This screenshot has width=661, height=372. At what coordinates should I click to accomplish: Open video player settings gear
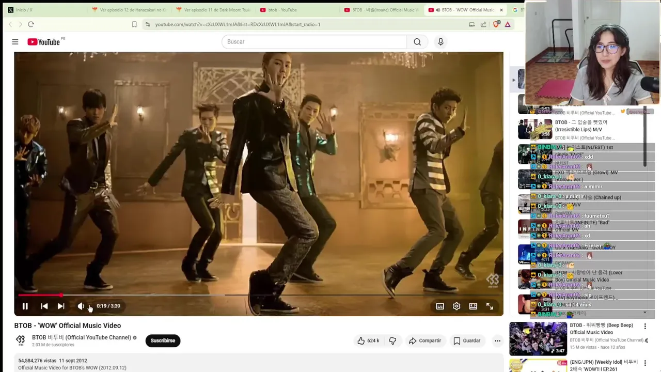(x=457, y=306)
